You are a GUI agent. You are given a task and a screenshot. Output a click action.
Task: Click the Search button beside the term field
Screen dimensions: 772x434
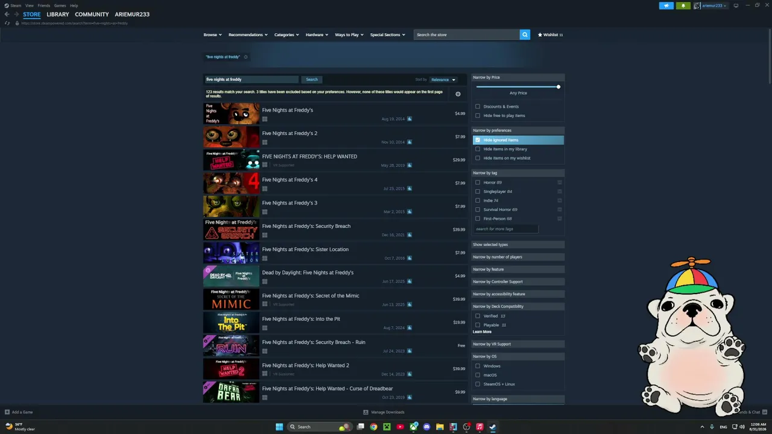tap(312, 80)
